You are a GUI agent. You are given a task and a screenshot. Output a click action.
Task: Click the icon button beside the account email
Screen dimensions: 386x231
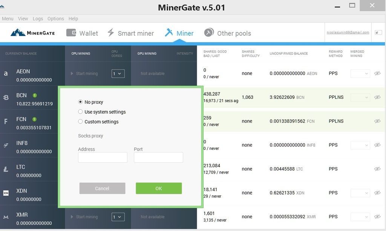378,32
